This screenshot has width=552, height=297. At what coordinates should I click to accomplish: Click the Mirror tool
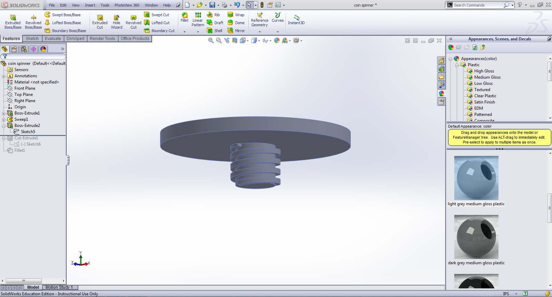236,31
